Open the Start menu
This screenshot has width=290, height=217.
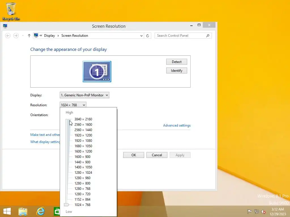tap(7, 211)
